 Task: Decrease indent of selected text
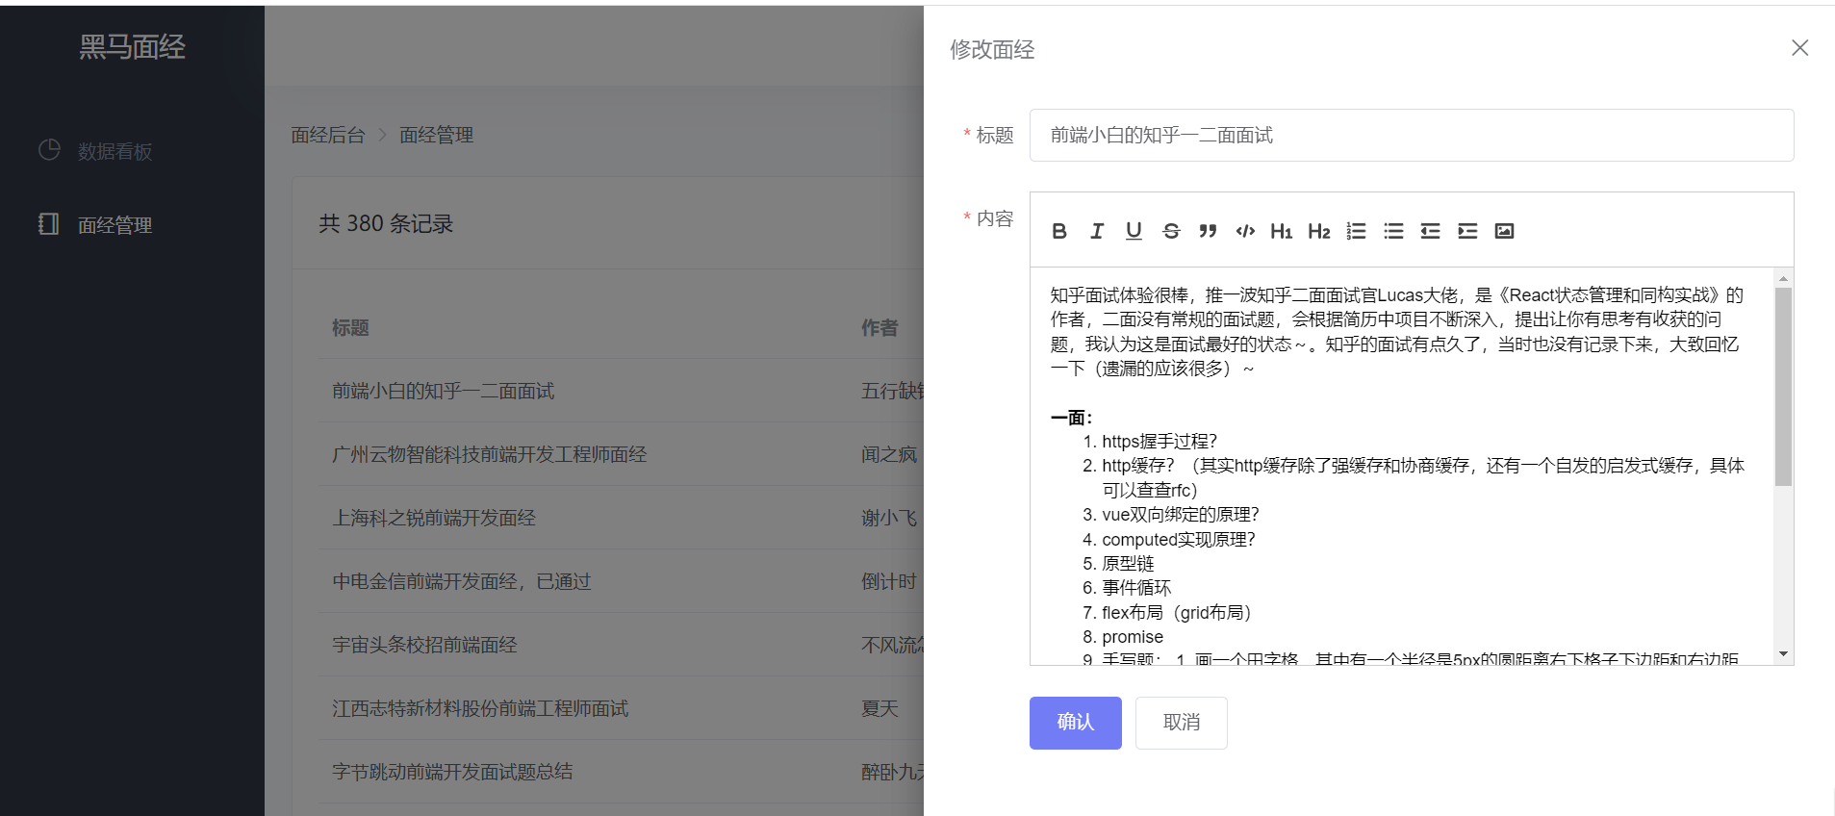[1430, 231]
